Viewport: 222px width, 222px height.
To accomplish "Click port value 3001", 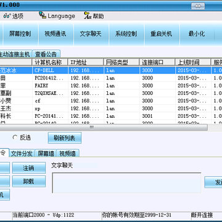I will pos(147,116).
